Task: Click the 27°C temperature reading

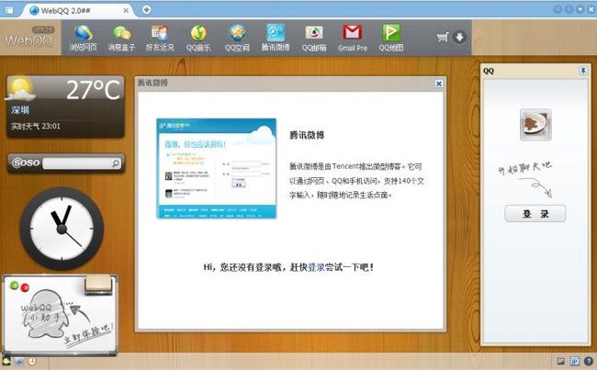Action: tap(94, 90)
